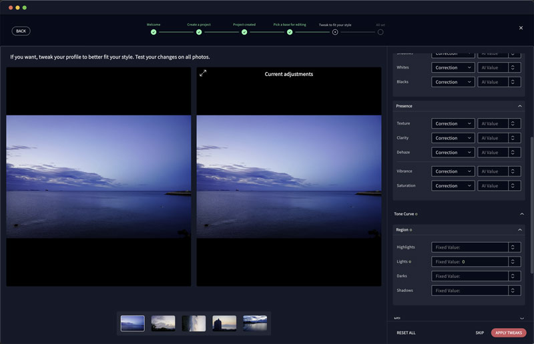Click the Pick a base for editing checkmark
The width and height of the screenshot is (534, 344).
point(290,31)
